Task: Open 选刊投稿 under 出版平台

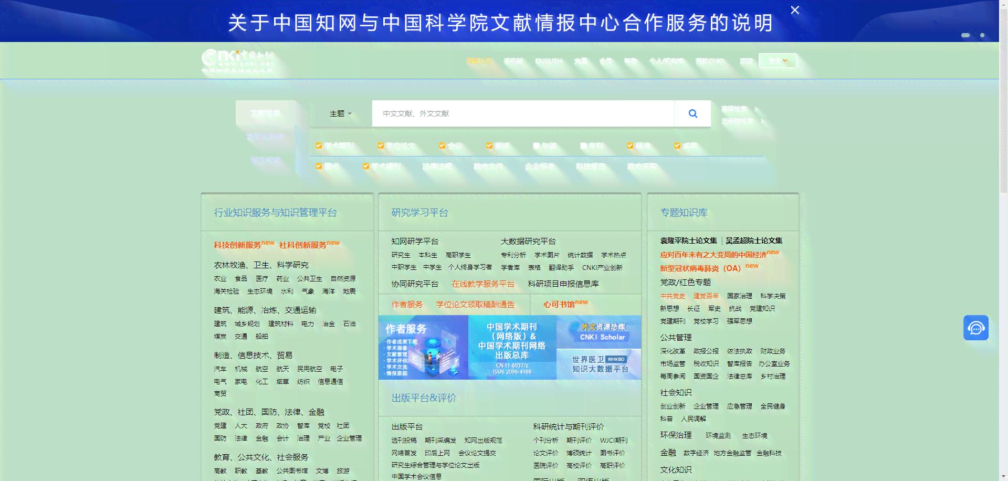Action: (404, 441)
